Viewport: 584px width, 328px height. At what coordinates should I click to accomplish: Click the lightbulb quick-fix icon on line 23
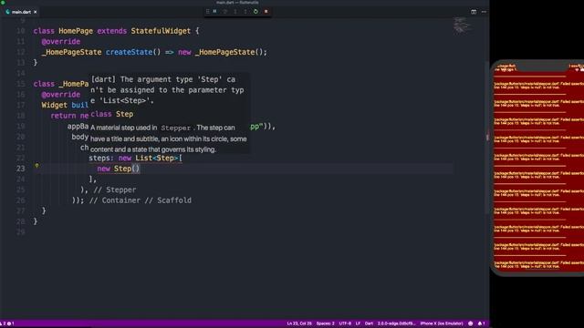coord(36,166)
